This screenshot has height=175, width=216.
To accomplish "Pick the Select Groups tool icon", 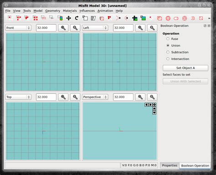I will (35, 18).
